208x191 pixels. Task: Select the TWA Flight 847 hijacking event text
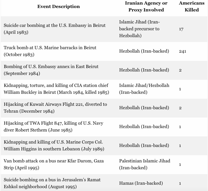pyautogui.click(x=53, y=127)
